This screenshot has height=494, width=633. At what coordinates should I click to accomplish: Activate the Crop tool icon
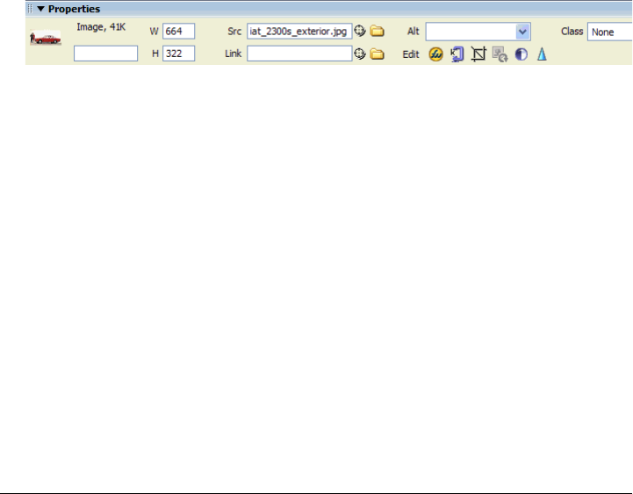click(x=478, y=54)
